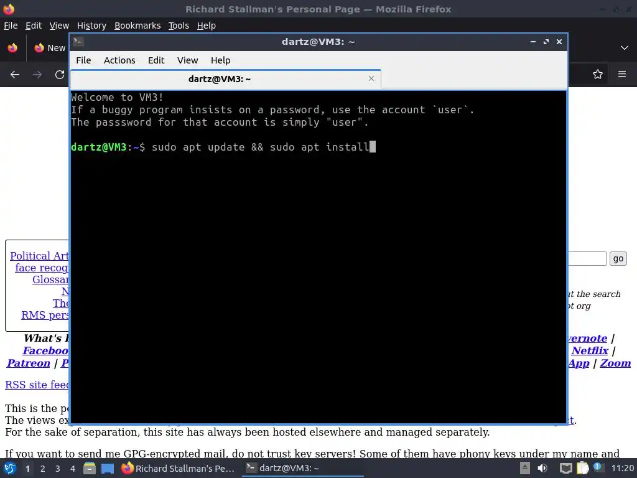Open the clipboard tray icon
This screenshot has width=637, height=478.
click(x=582, y=468)
